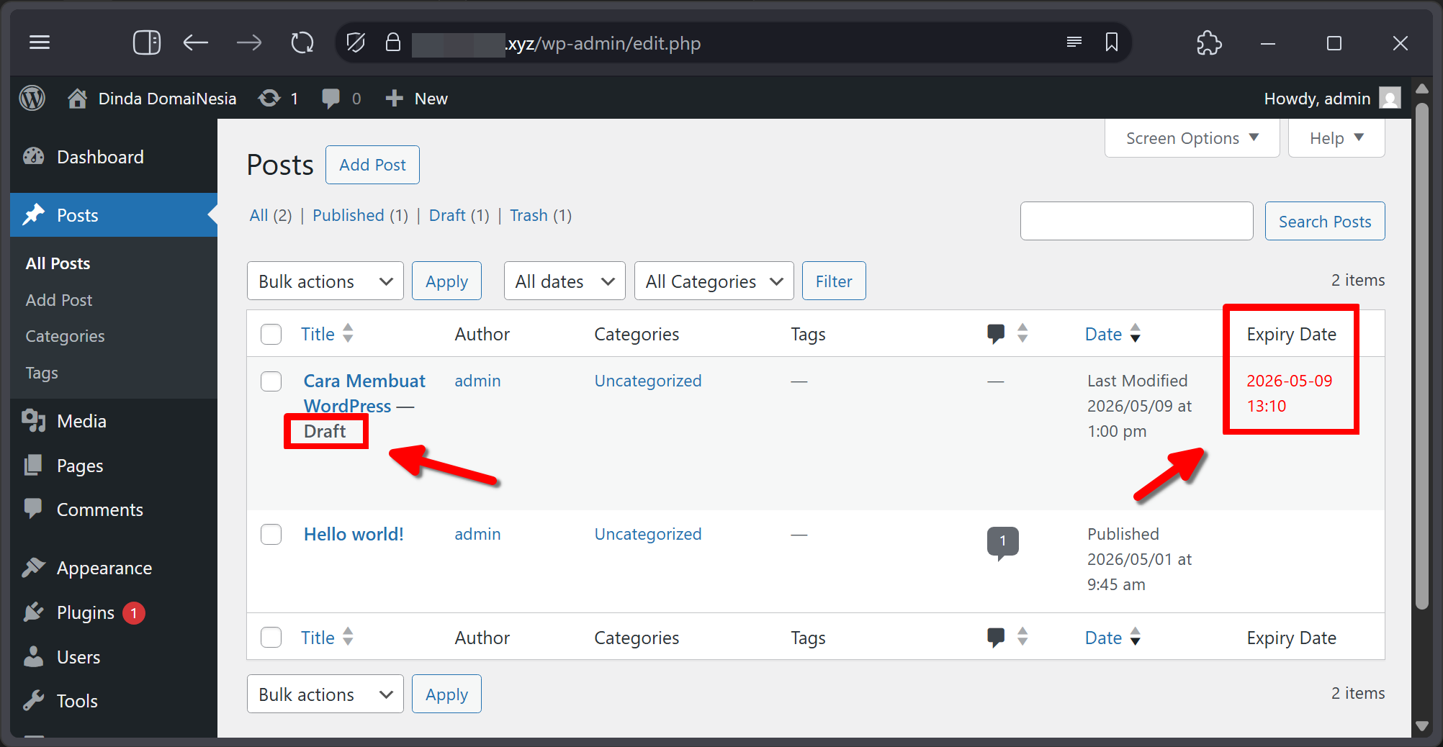Viewport: 1443px width, 747px height.
Task: Open the top Bulk actions dropdown
Action: click(325, 281)
